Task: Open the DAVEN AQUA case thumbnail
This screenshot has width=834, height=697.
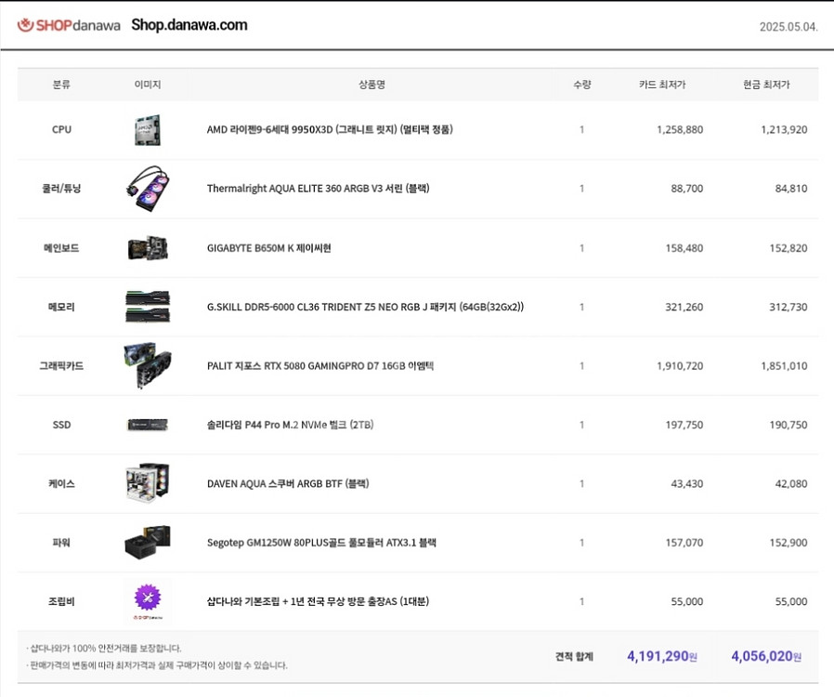Action: pyautogui.click(x=148, y=483)
